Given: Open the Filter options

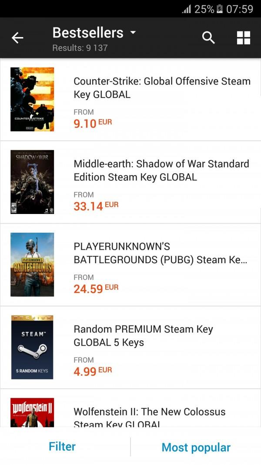Looking at the screenshot, I should click(62, 447).
